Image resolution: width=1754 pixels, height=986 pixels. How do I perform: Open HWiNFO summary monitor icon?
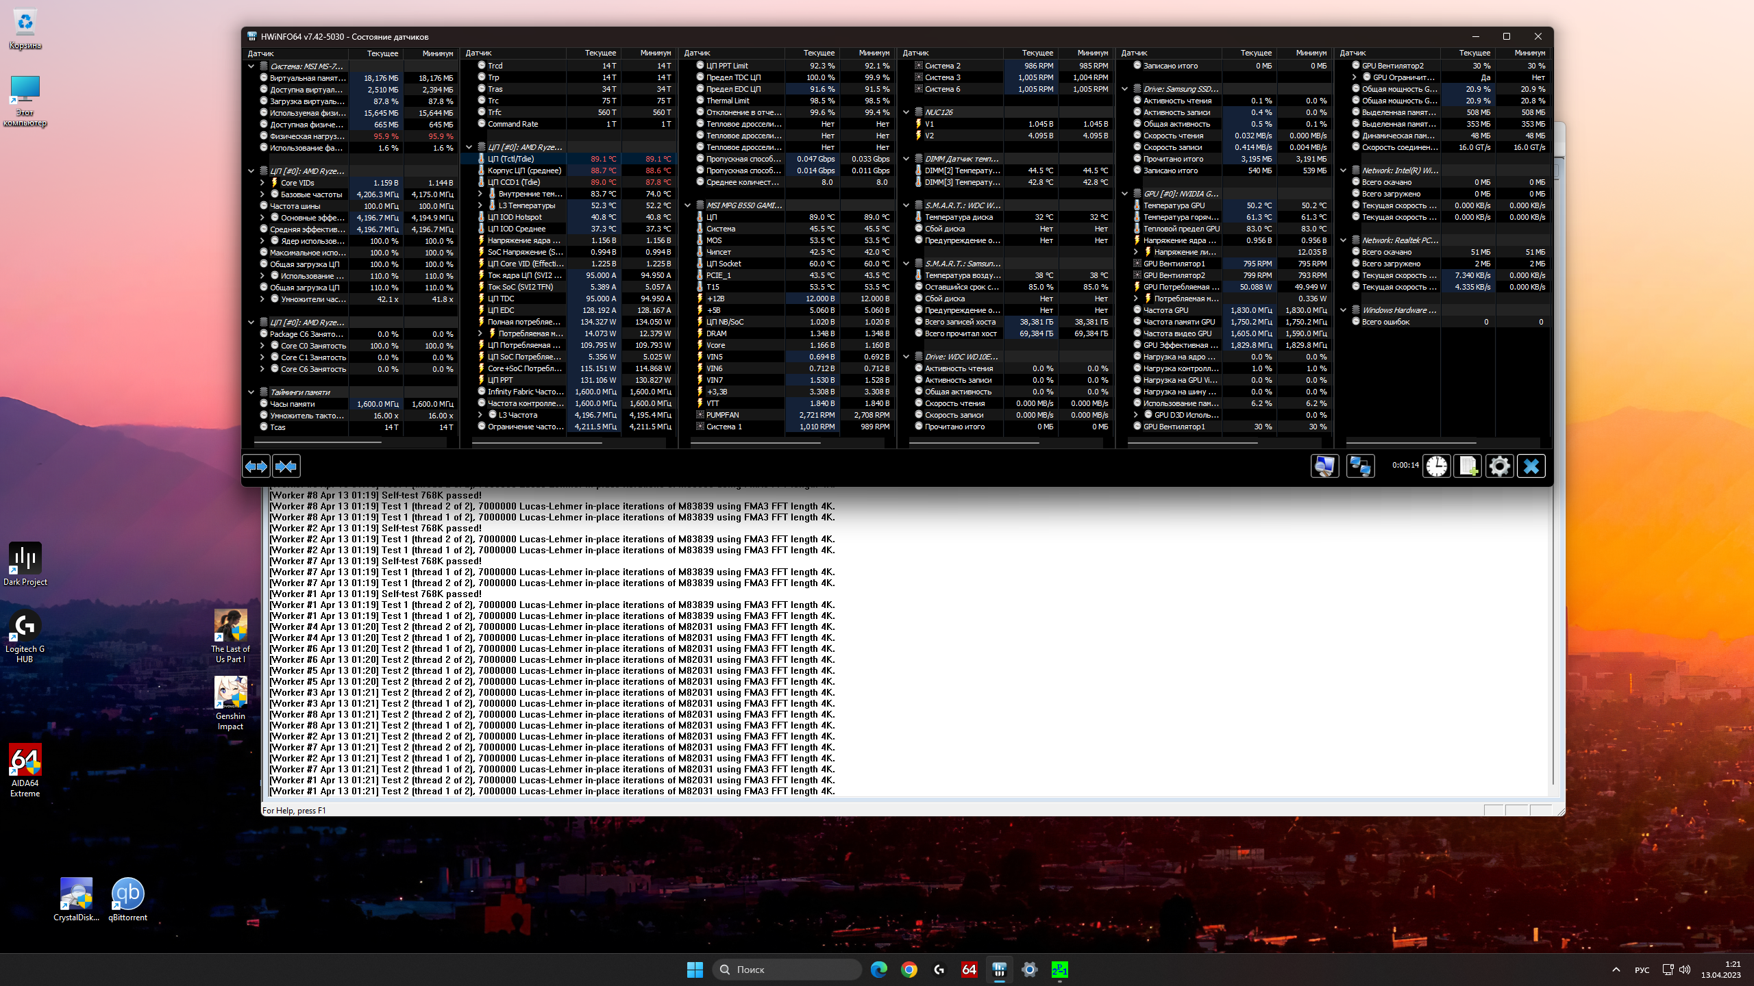coord(1324,466)
